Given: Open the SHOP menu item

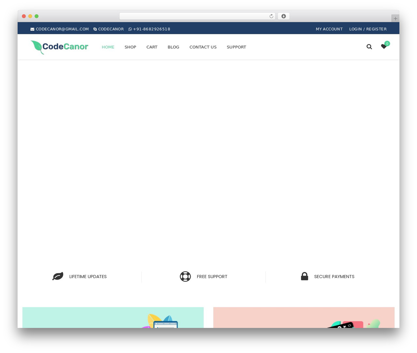Looking at the screenshot, I should point(130,47).
